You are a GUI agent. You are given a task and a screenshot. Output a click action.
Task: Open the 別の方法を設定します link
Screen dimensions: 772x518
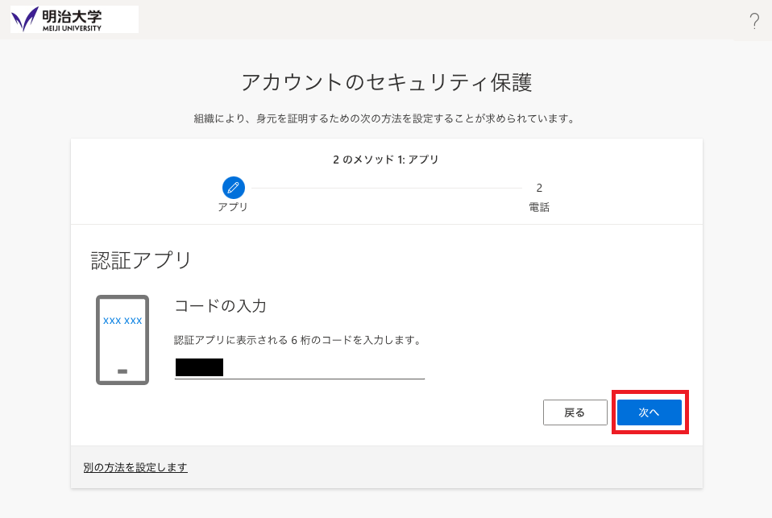[135, 467]
